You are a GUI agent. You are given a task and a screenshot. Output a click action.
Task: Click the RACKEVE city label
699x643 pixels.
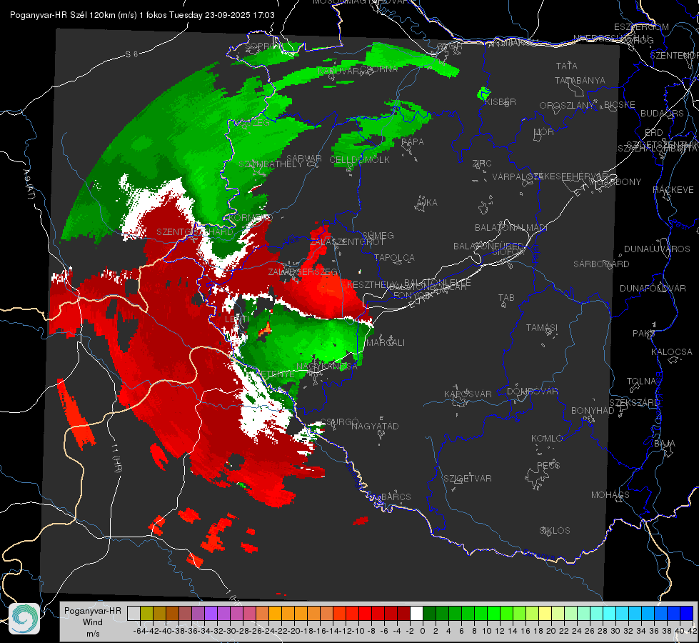tap(673, 190)
